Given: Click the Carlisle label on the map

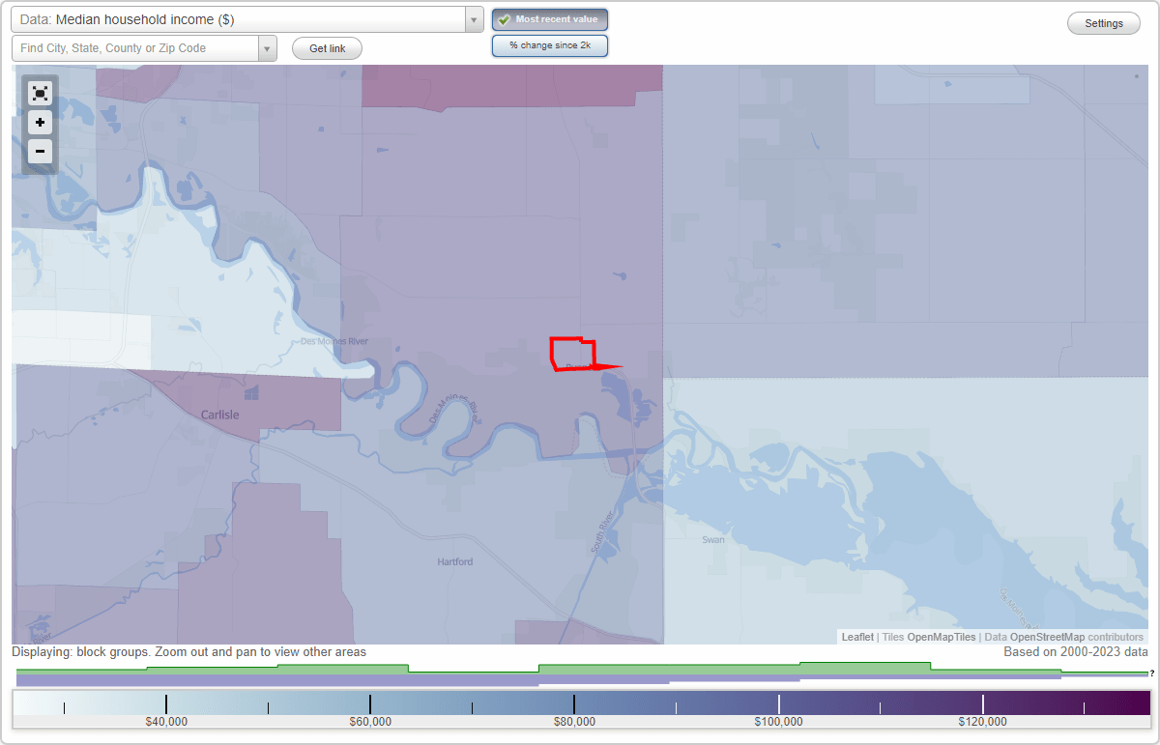Looking at the screenshot, I should [x=219, y=414].
